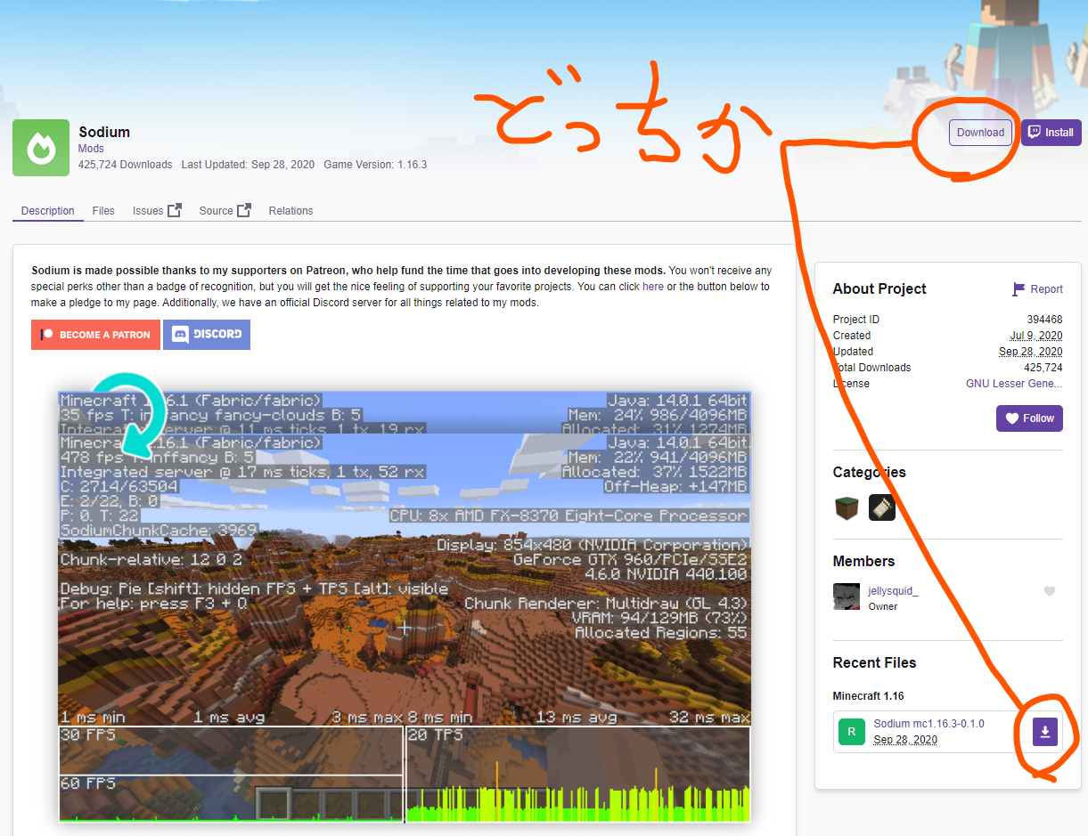Viewport: 1088px width, 836px height.
Task: Switch to the Files tab
Action: point(103,211)
